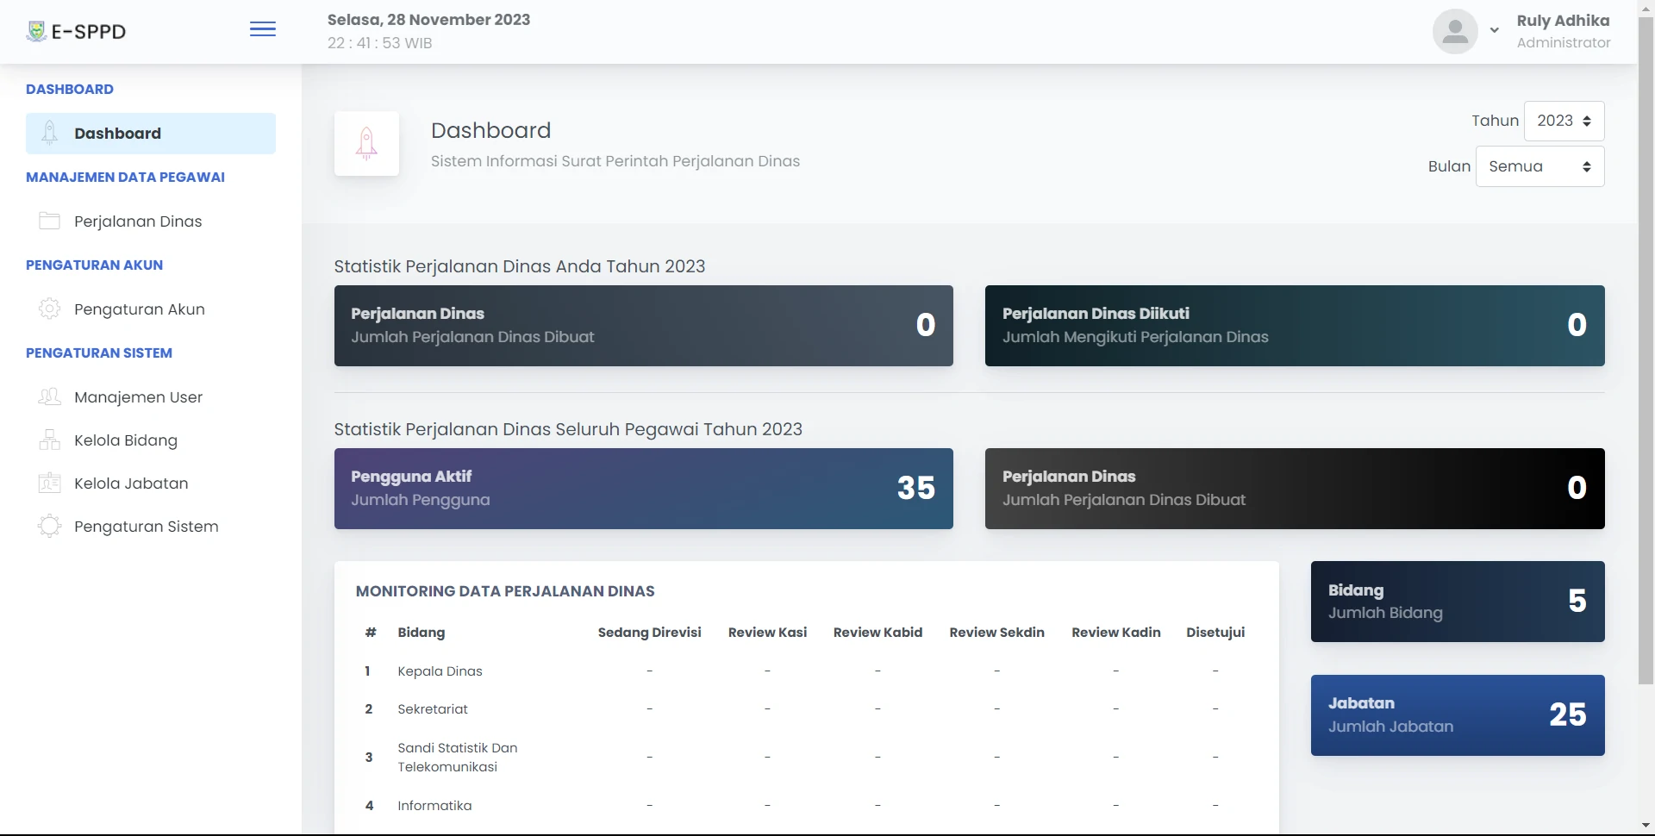
Task: Click the Pengguna Aktif statistics card
Action: [643, 489]
